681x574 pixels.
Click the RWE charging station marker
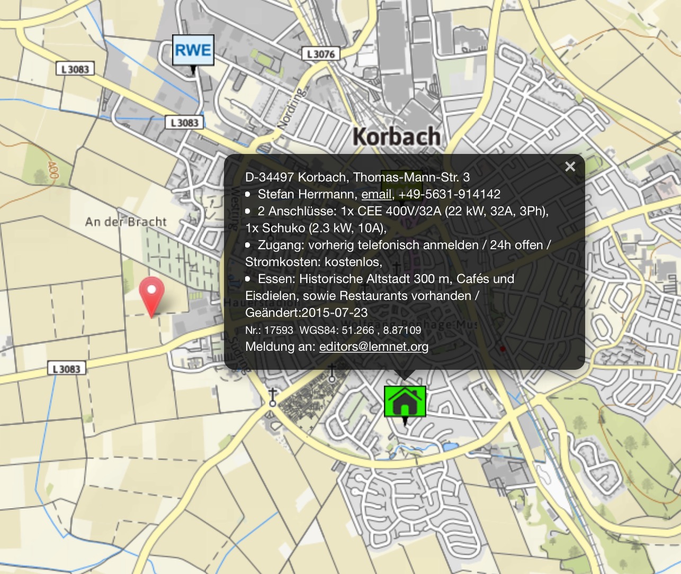click(x=193, y=51)
